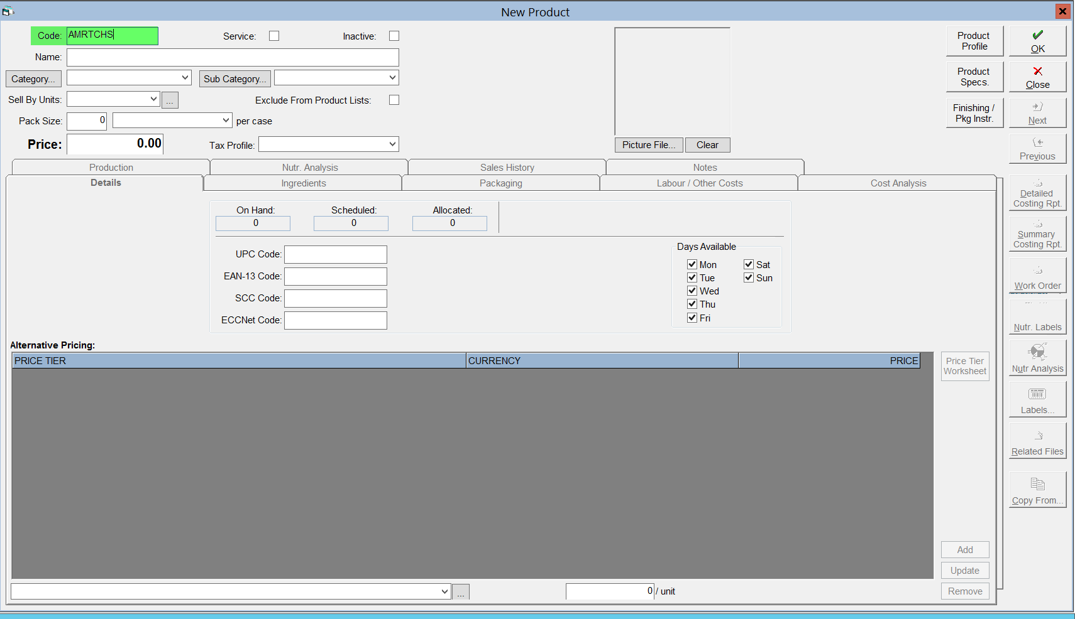The width and height of the screenshot is (1075, 619).
Task: Uncheck Sat in Days Available
Action: click(749, 265)
